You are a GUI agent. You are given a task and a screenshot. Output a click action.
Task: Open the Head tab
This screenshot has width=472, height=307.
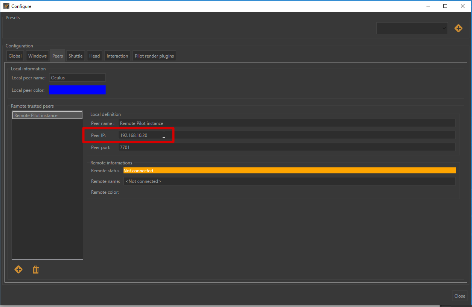click(94, 56)
